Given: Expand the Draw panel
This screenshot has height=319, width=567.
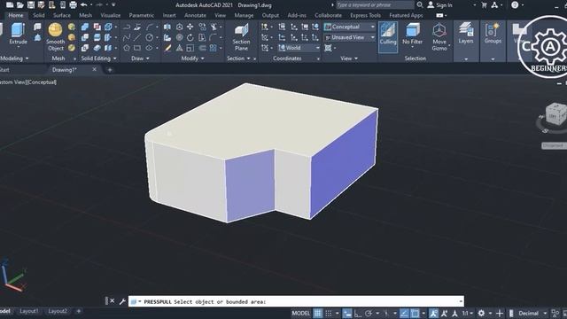Looking at the screenshot, I should click(140, 58).
